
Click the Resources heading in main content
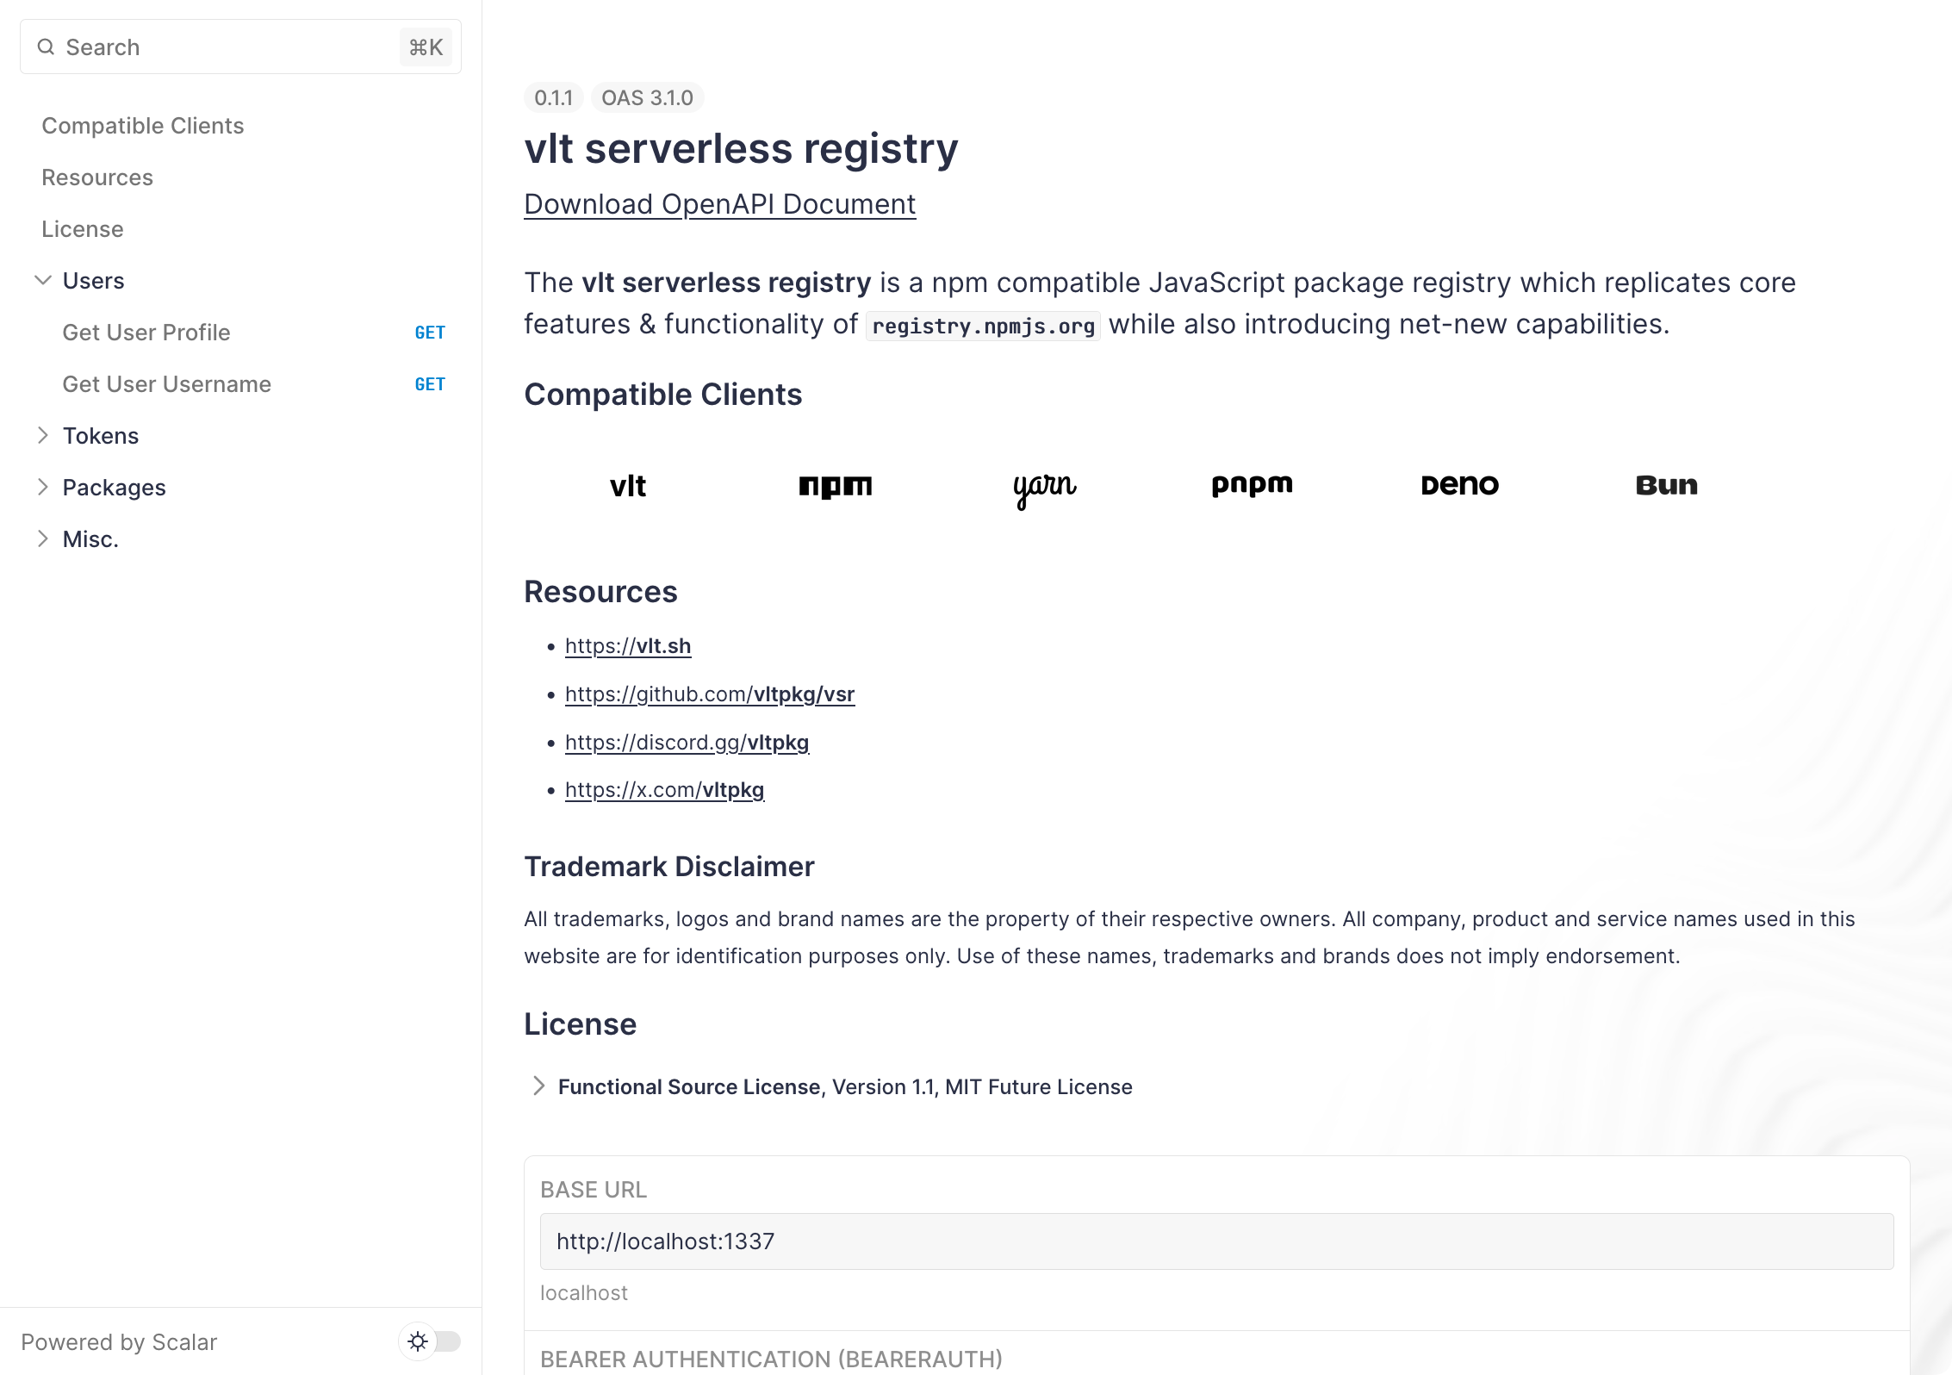coord(600,592)
